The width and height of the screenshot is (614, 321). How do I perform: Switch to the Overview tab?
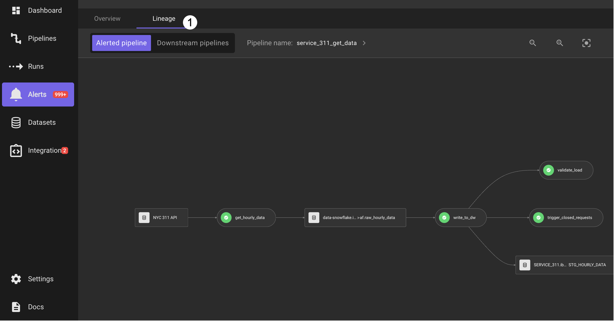[107, 19]
